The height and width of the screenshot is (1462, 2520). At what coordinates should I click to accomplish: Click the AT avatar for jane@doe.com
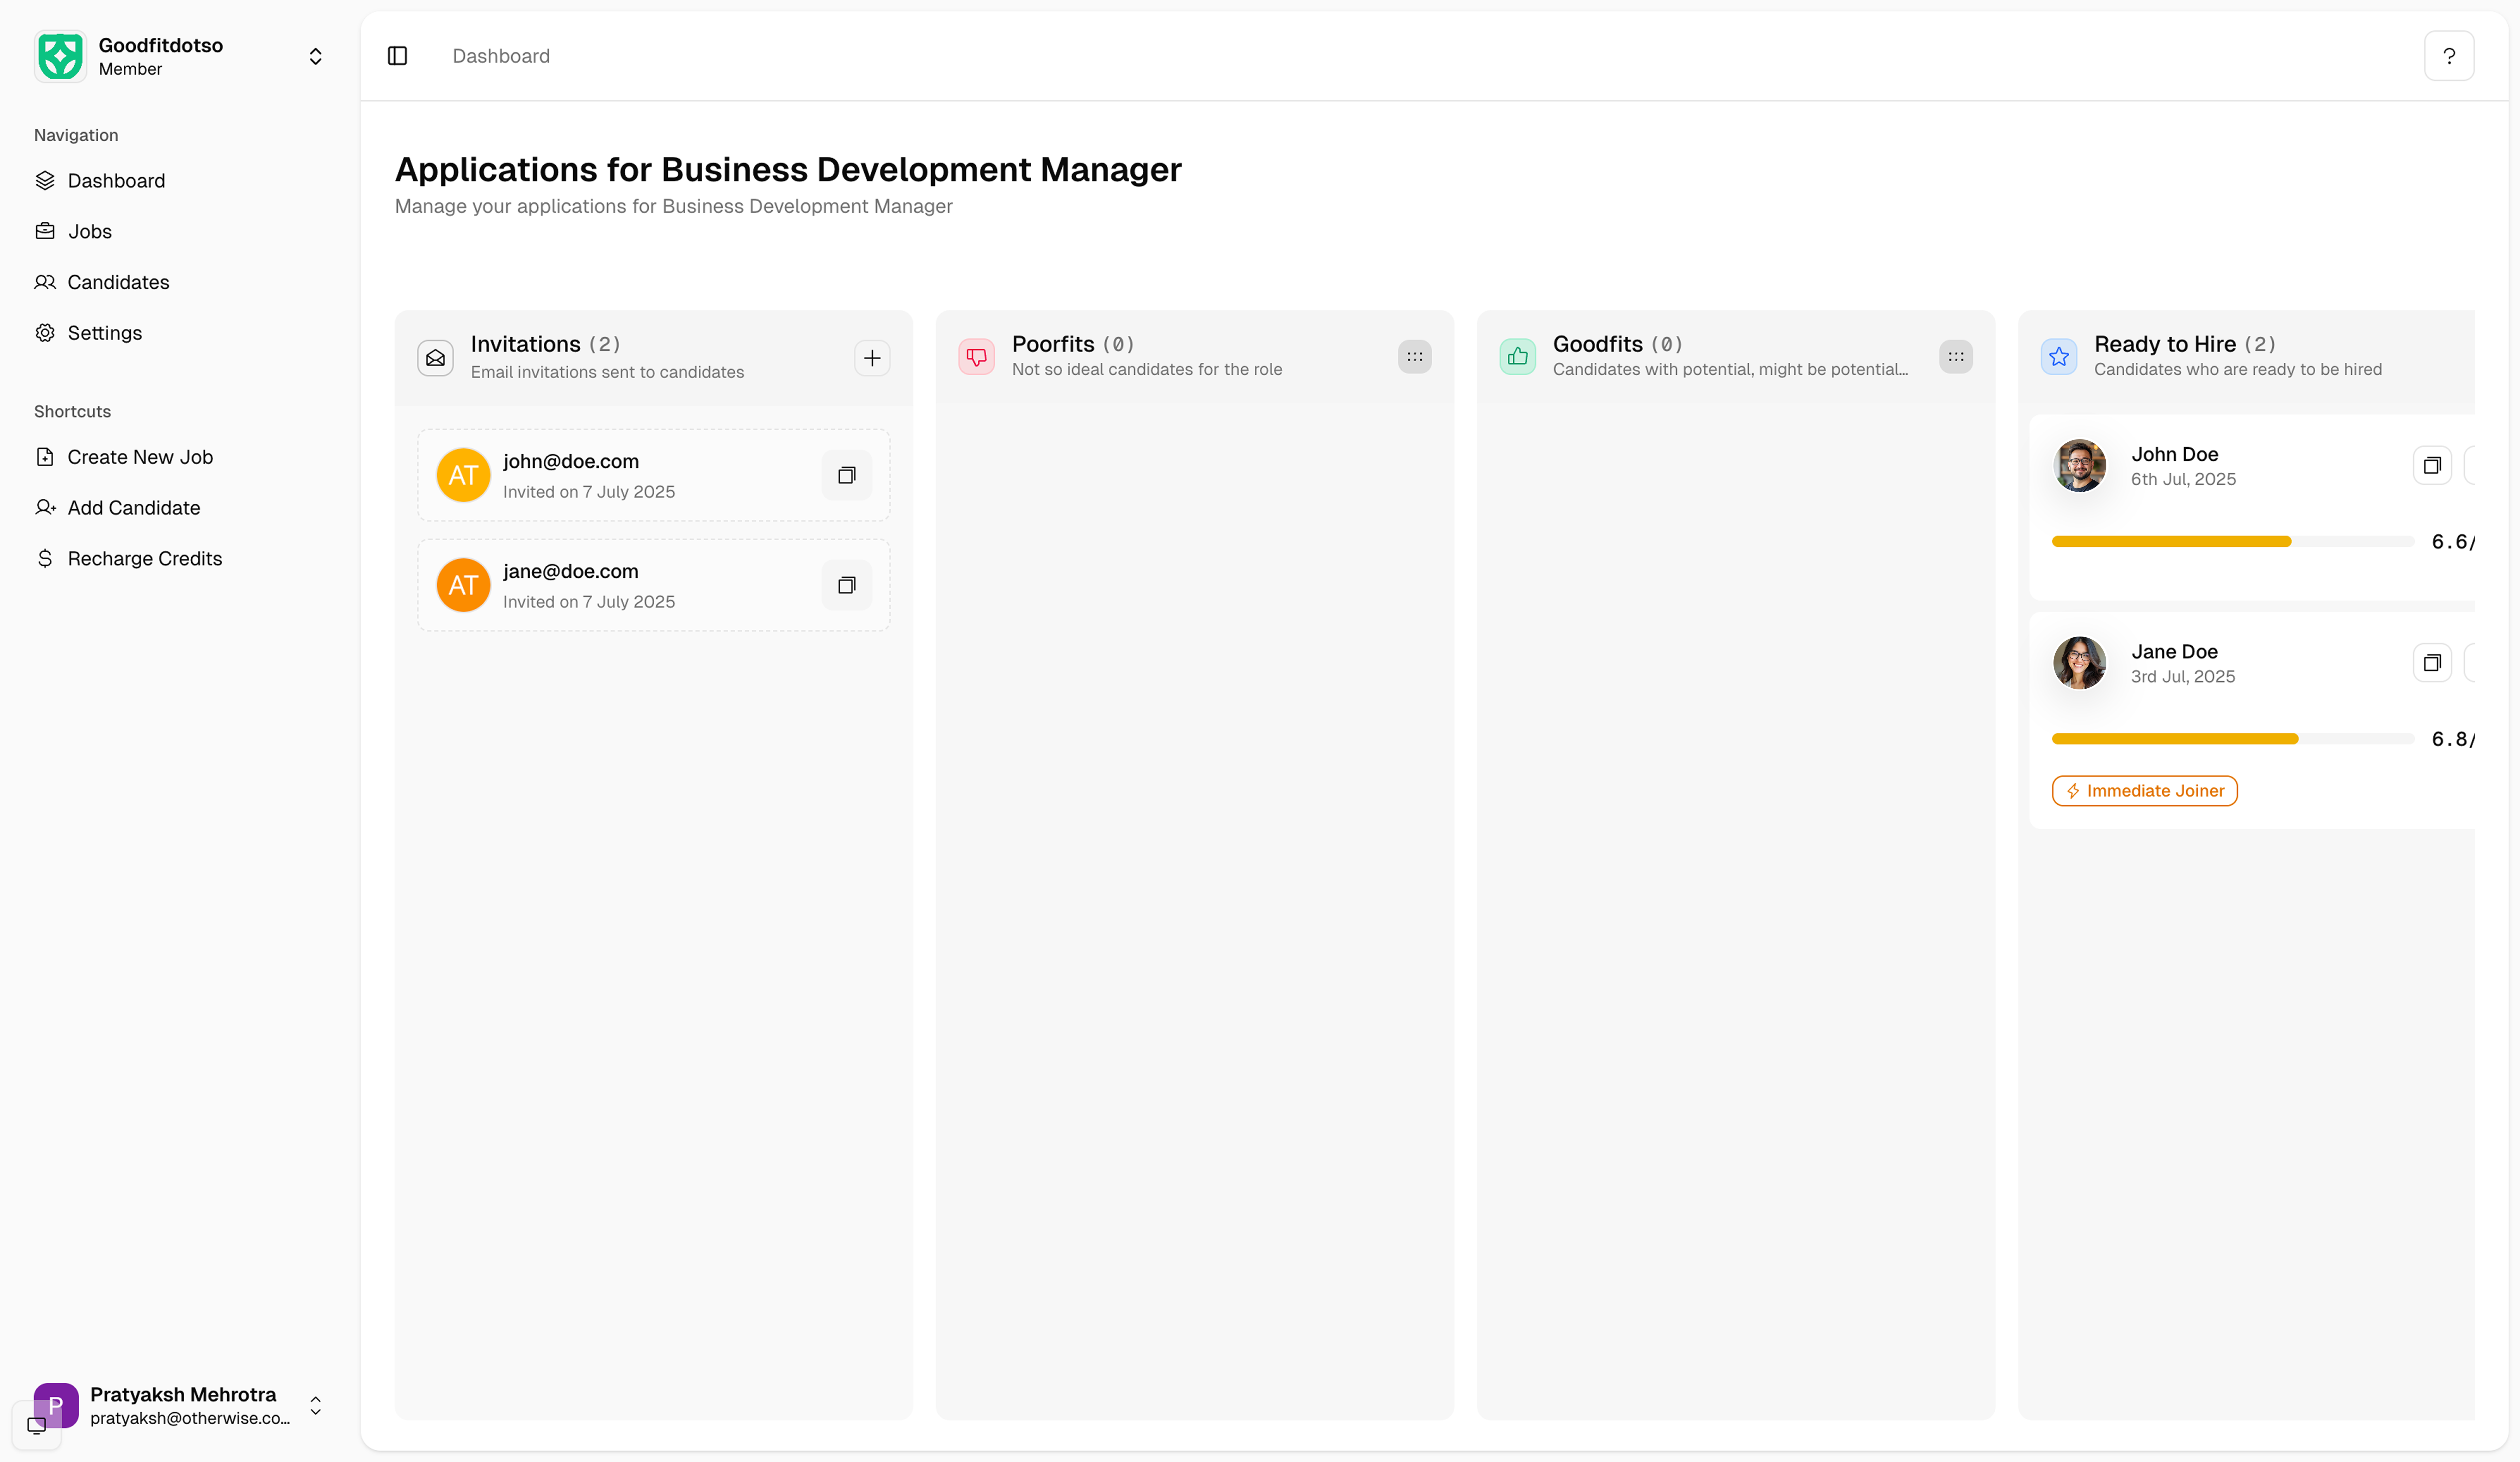463,585
